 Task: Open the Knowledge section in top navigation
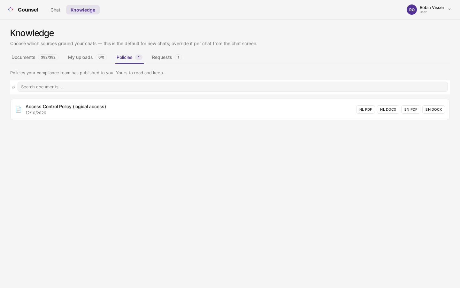83,10
